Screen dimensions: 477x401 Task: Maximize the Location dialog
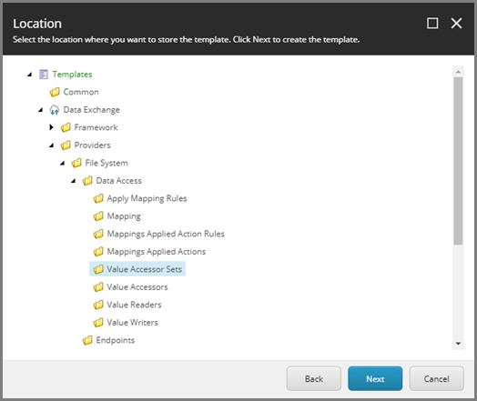[x=432, y=23]
